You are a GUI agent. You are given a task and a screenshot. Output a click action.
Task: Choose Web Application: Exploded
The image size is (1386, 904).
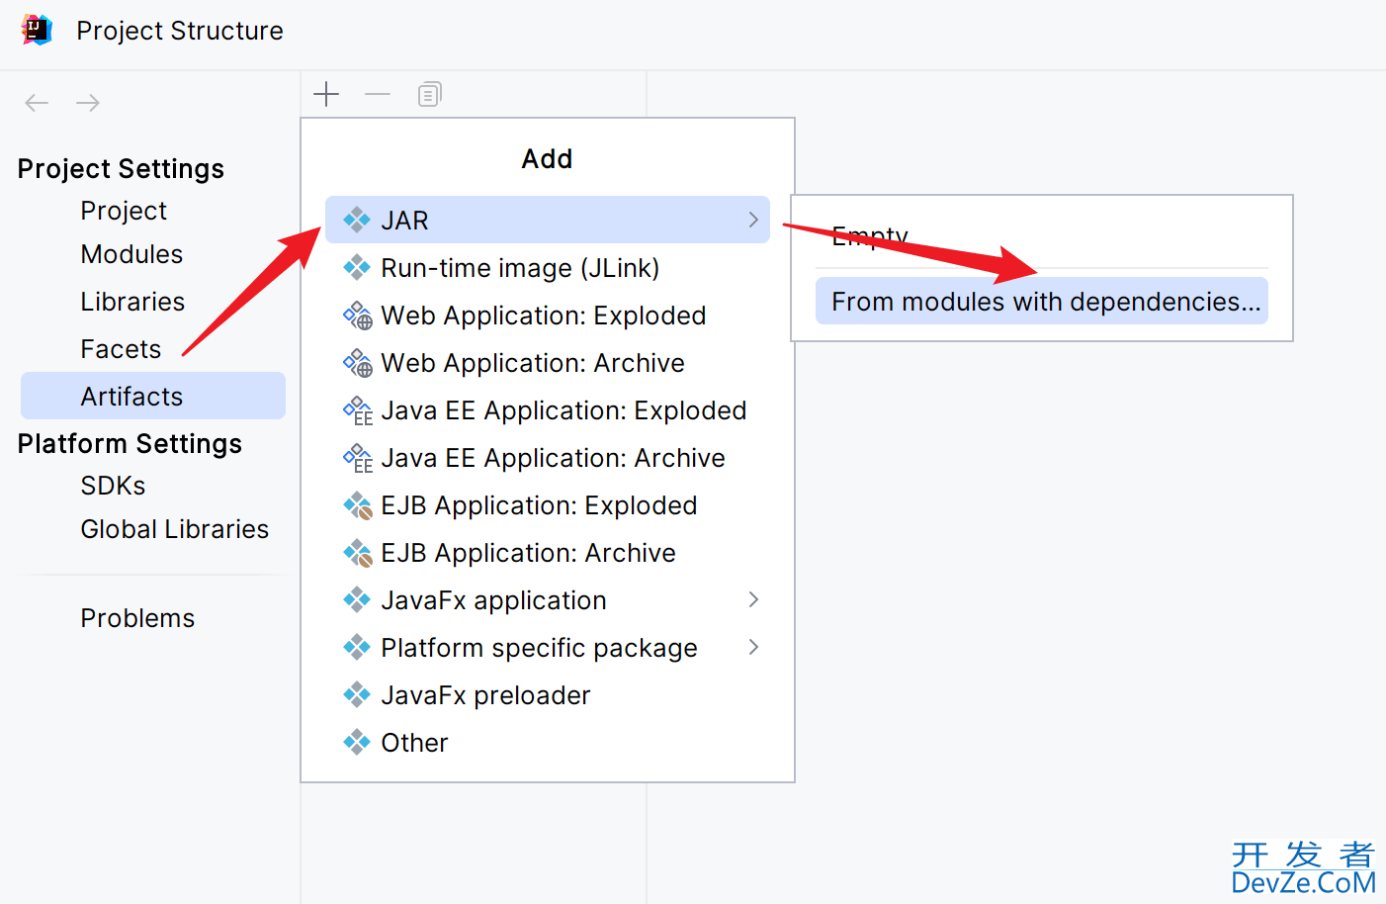pos(548,316)
